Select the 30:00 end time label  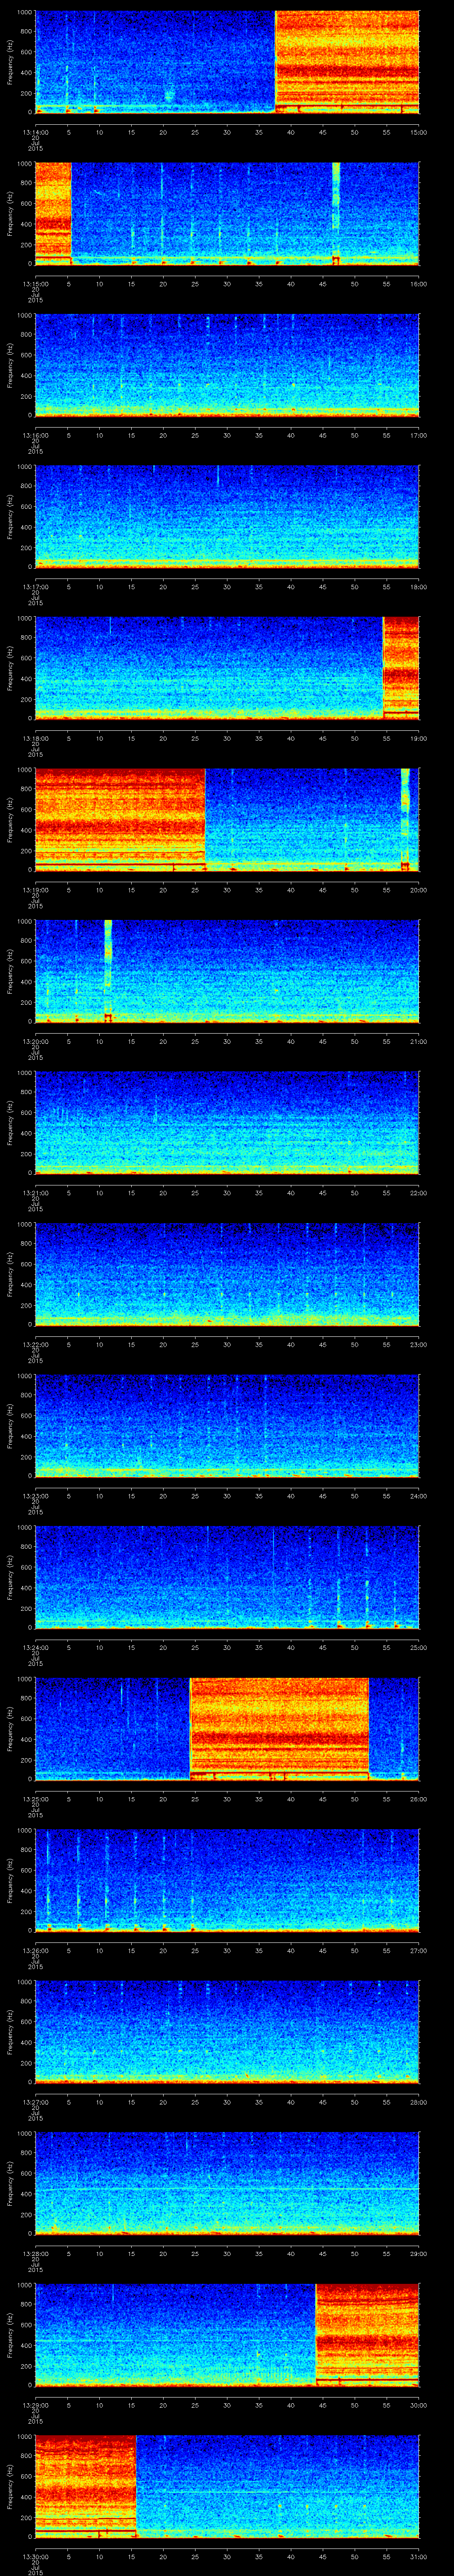419,2405
